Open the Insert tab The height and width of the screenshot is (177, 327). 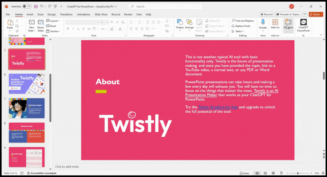tap(30, 15)
